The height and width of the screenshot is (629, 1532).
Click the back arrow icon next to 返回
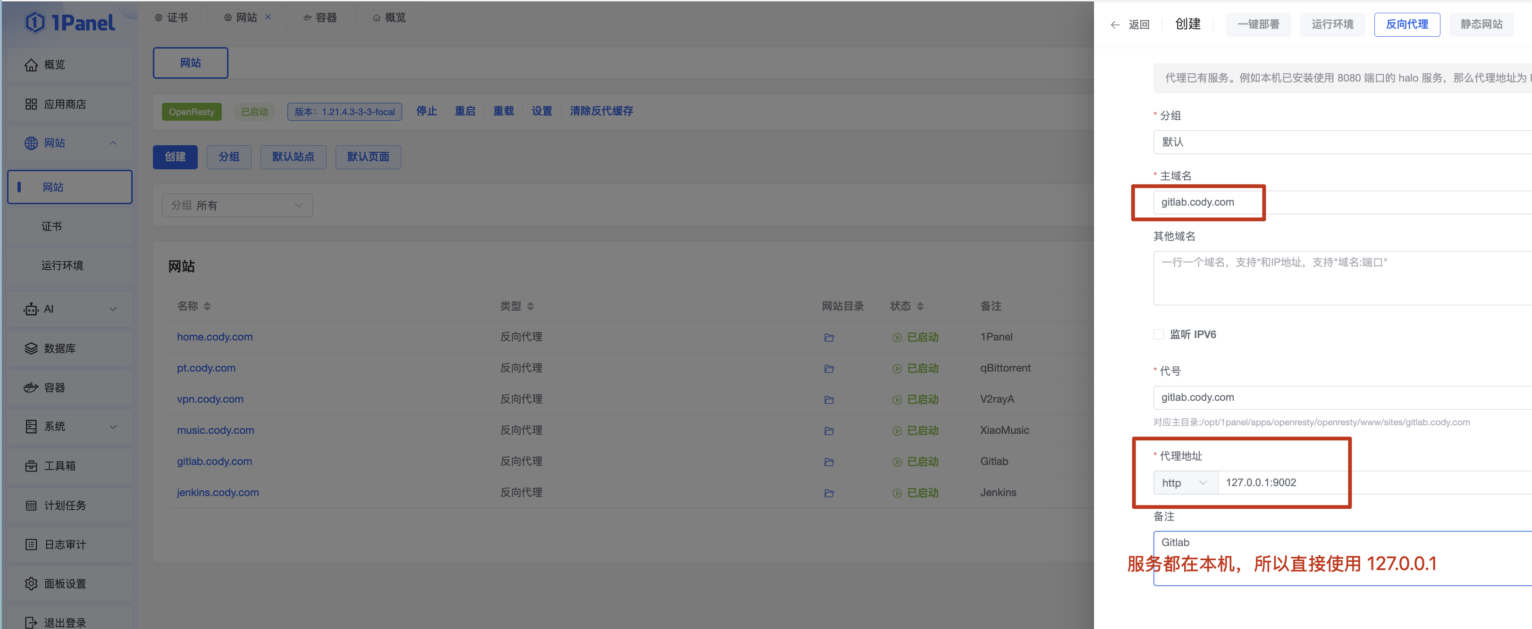click(1114, 25)
